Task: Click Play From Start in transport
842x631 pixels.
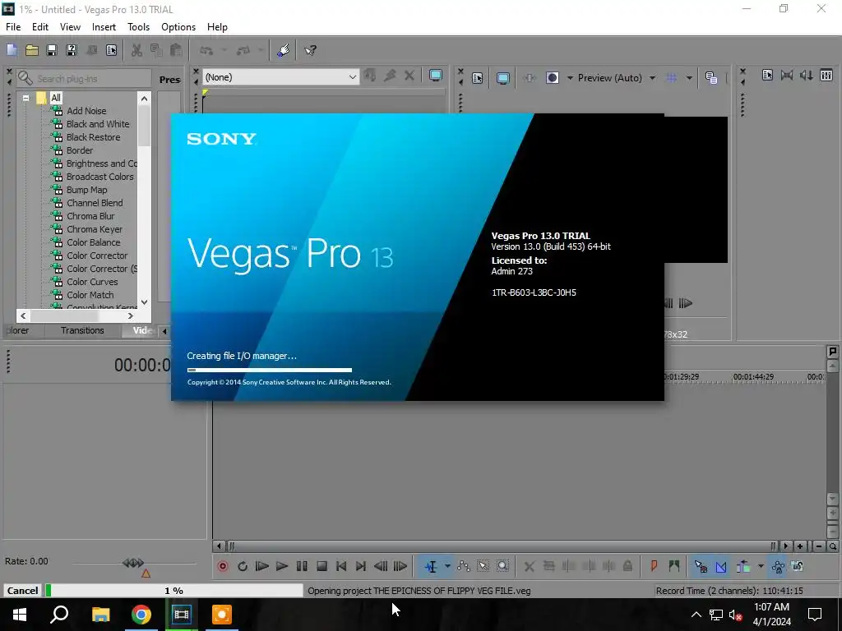Action: tap(261, 566)
